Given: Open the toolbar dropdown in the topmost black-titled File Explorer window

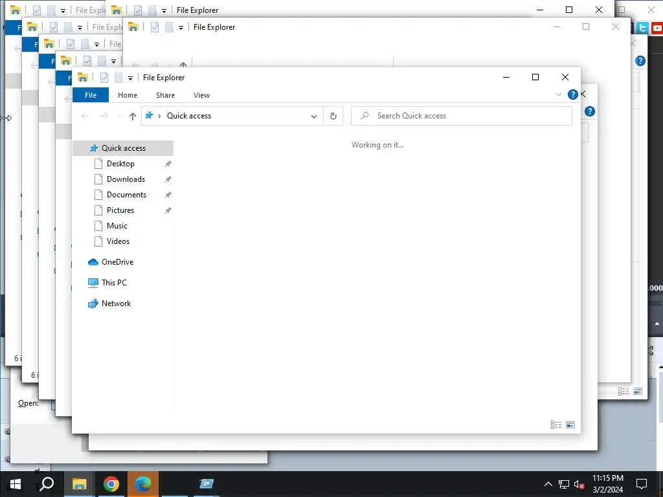Looking at the screenshot, I should tap(164, 10).
